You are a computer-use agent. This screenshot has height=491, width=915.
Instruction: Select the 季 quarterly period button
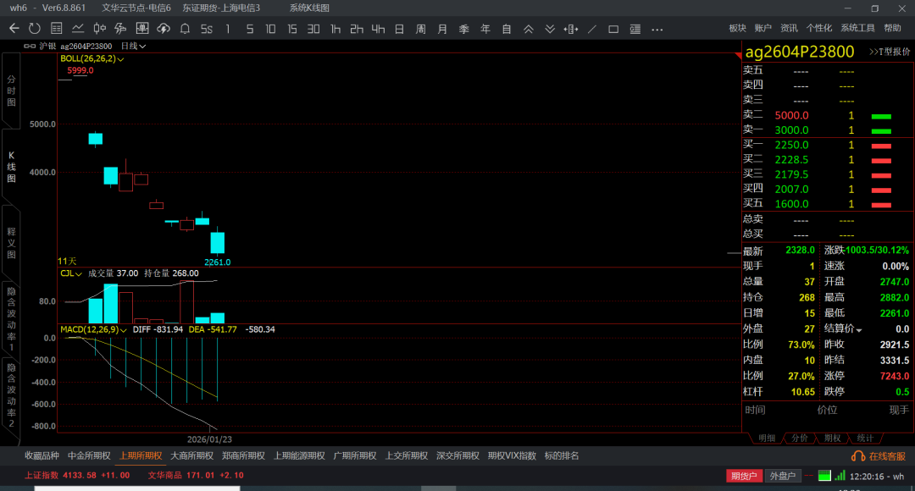pyautogui.click(x=464, y=29)
